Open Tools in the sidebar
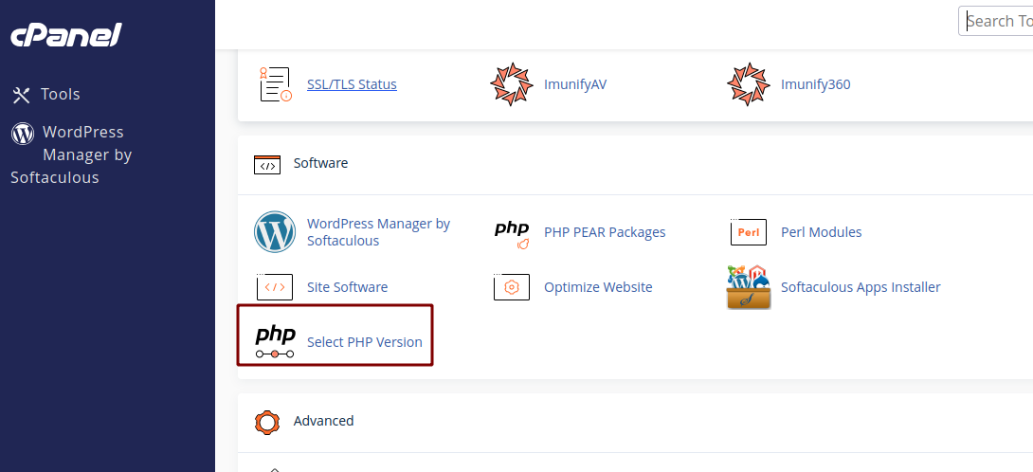Image resolution: width=1033 pixels, height=472 pixels. pos(46,94)
